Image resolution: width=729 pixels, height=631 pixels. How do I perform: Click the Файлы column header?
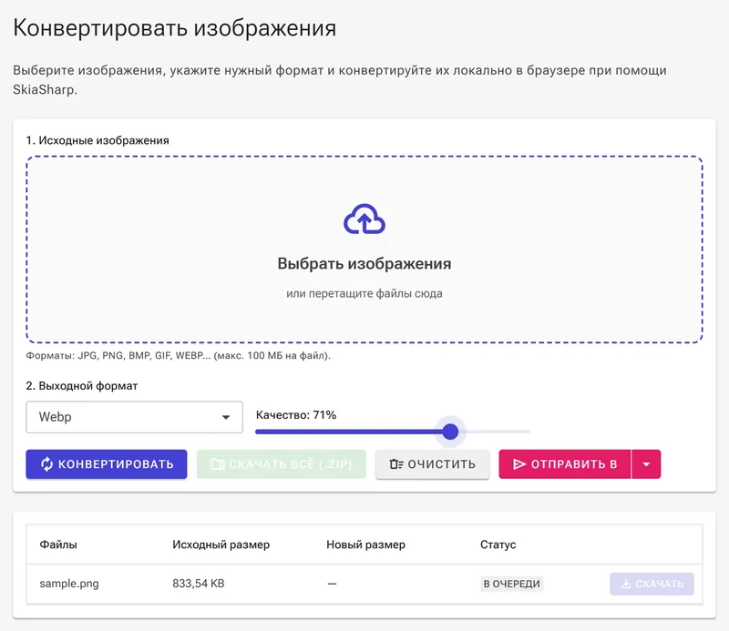point(58,544)
